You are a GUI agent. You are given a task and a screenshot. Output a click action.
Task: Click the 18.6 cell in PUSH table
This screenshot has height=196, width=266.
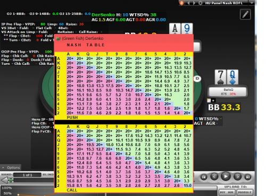[148, 72]
